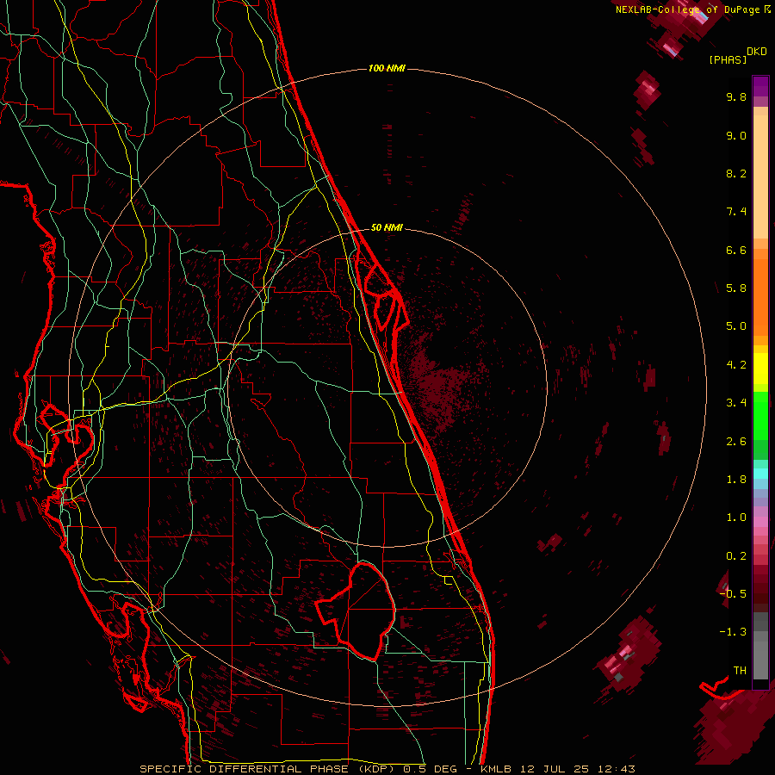The width and height of the screenshot is (775, 775).
Task: Click the 8.2 value on color scale
Action: coord(736,173)
